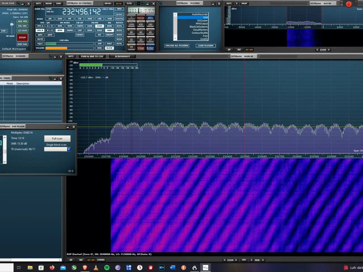Click the red microphone recording icon
The width and height of the screenshot is (363, 272).
coord(349,4)
